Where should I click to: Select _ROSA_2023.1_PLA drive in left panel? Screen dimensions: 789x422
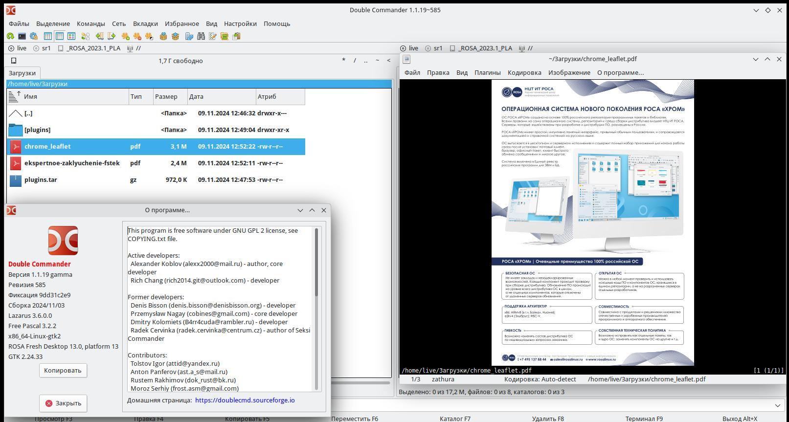pos(89,48)
